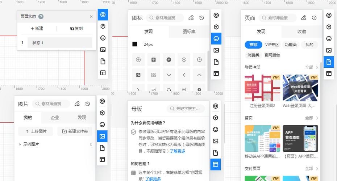Expand 全部 for the 支付页面 section
The image size is (337, 181).
click(311, 169)
